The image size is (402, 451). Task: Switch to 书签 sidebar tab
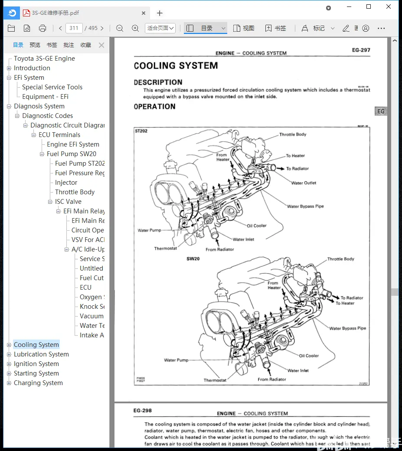[52, 45]
